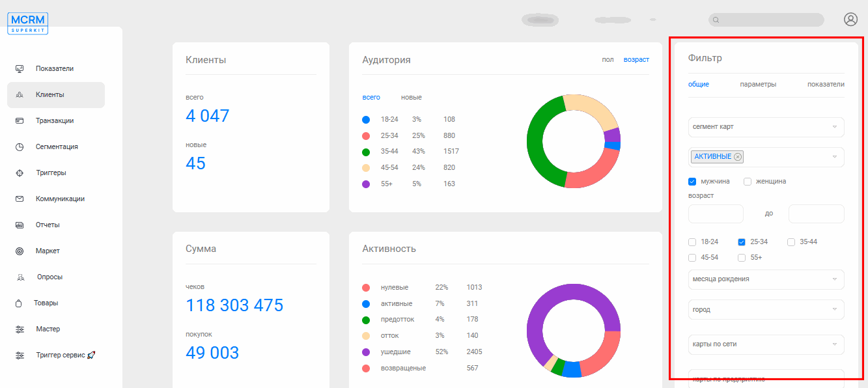Expand the сегмент карт dropdown
The width and height of the screenshot is (868, 388).
[766, 127]
